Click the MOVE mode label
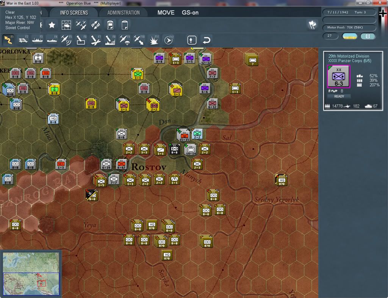 (166, 12)
